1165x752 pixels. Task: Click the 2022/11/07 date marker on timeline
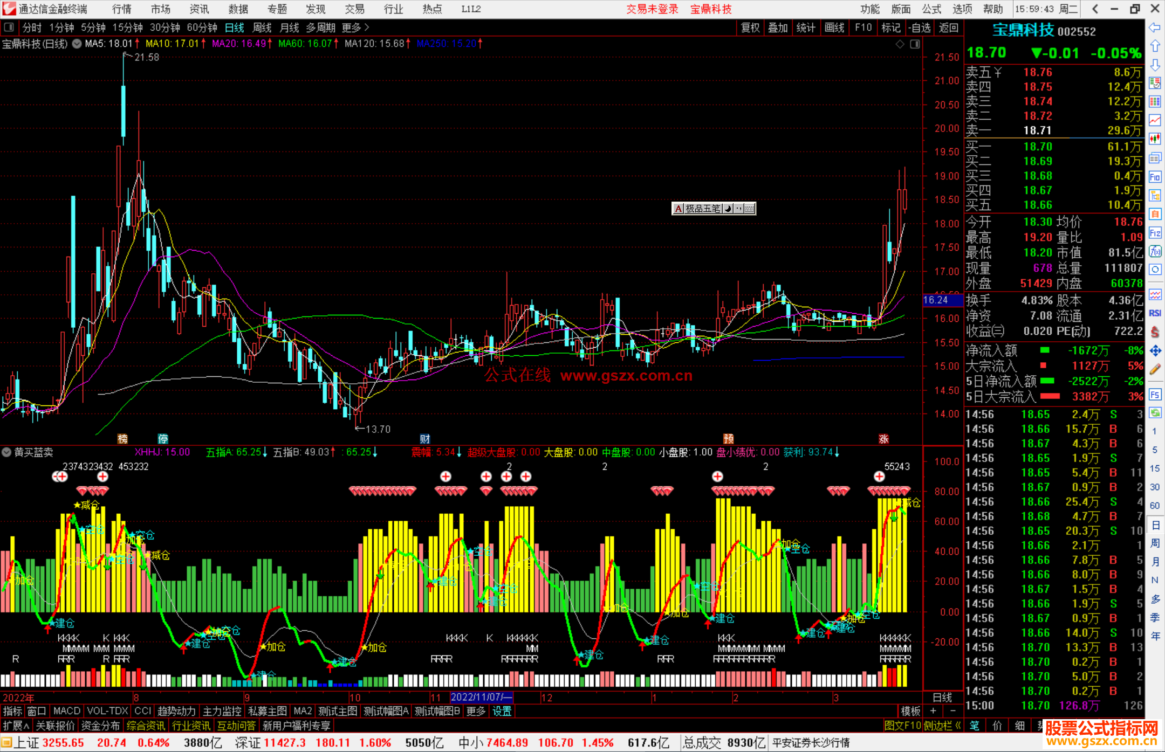[481, 697]
